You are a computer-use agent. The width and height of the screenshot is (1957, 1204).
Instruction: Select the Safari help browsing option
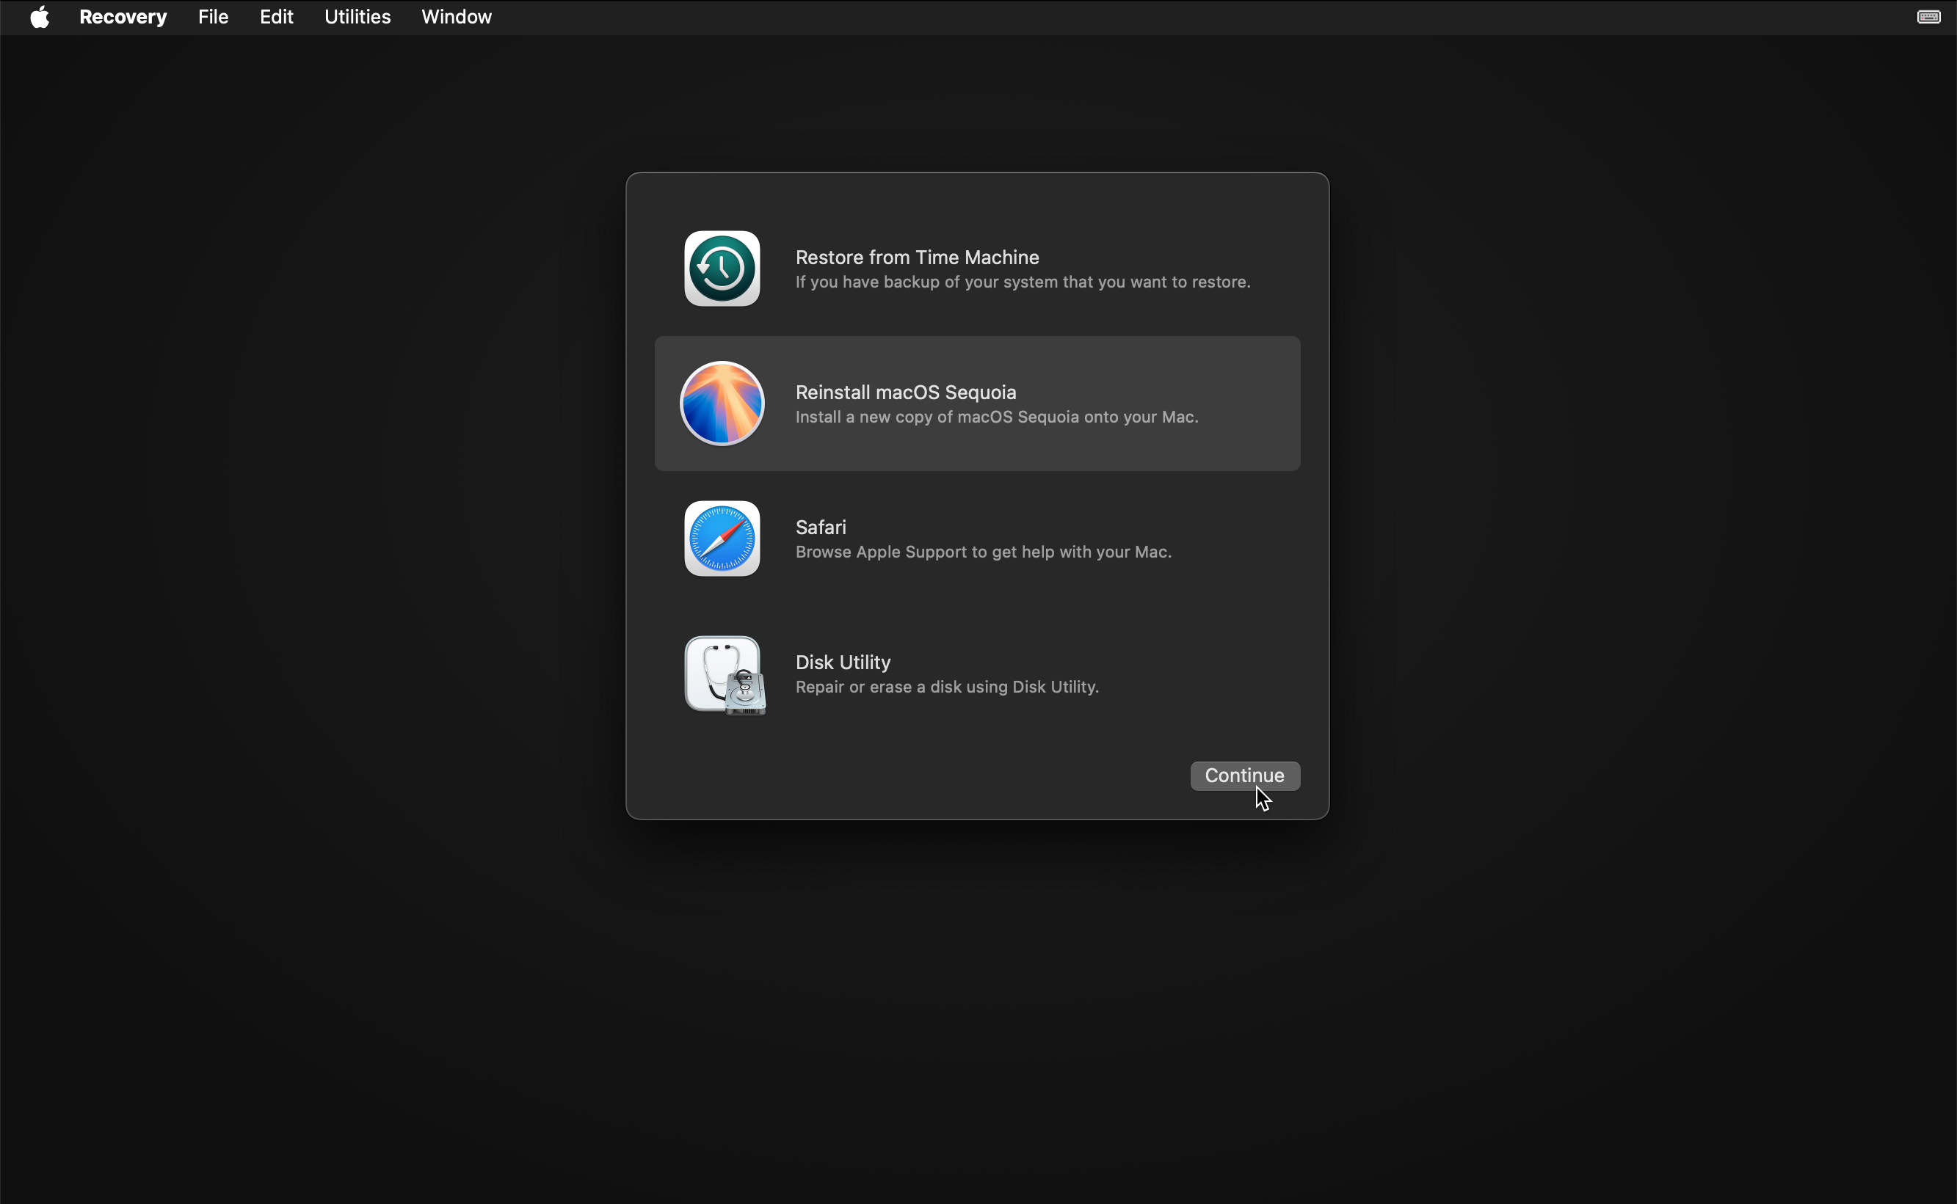pos(978,538)
